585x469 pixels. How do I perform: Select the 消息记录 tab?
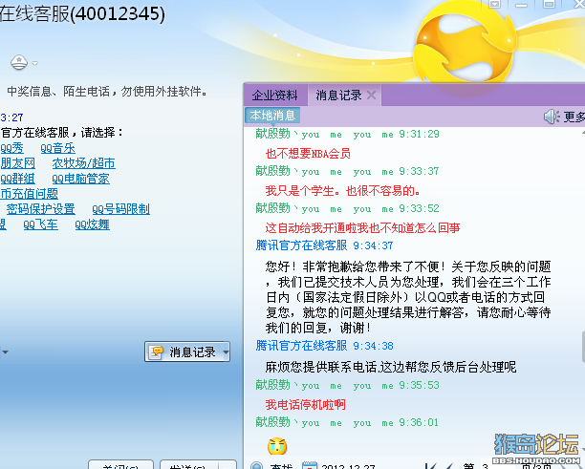click(x=338, y=96)
